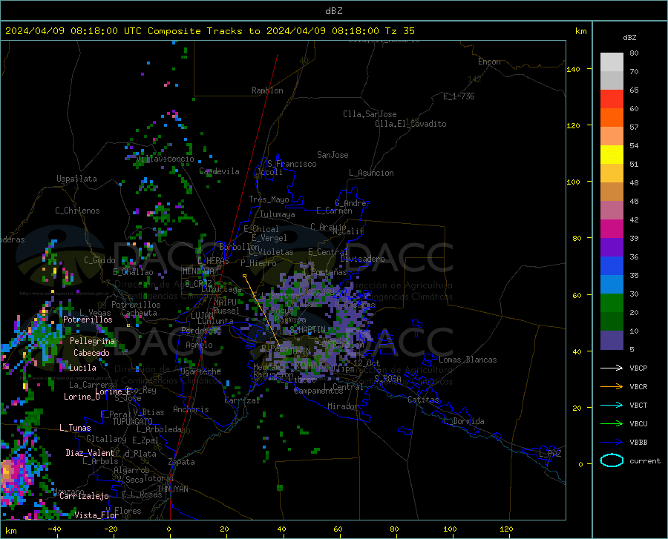Select the brown 45 dBZ color swatch
The width and height of the screenshot is (668, 539).
coord(612,192)
